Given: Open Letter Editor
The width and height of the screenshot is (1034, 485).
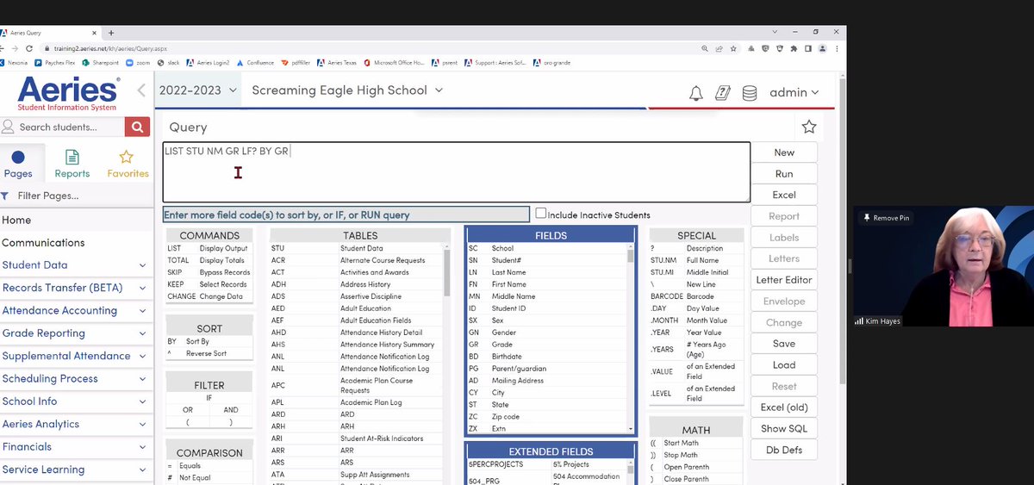Looking at the screenshot, I should [784, 280].
